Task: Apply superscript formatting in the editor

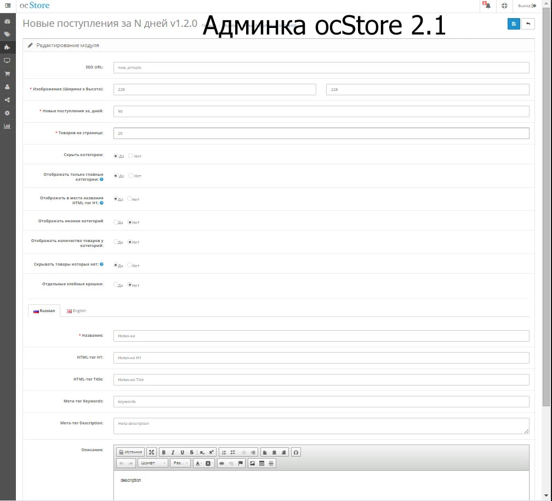Action: pyautogui.click(x=211, y=452)
